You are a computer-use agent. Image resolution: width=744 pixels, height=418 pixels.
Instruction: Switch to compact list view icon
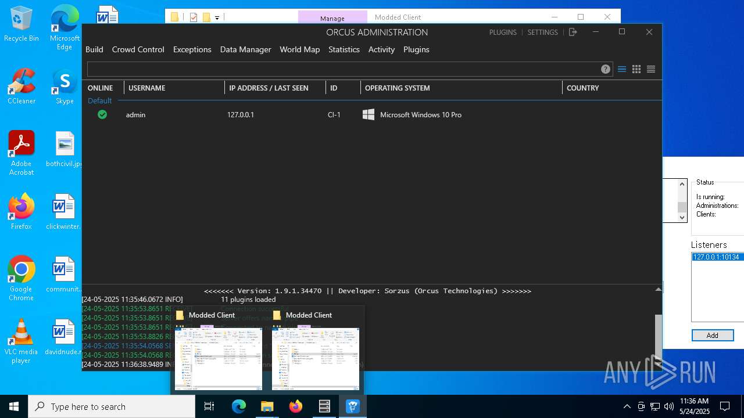pos(651,69)
